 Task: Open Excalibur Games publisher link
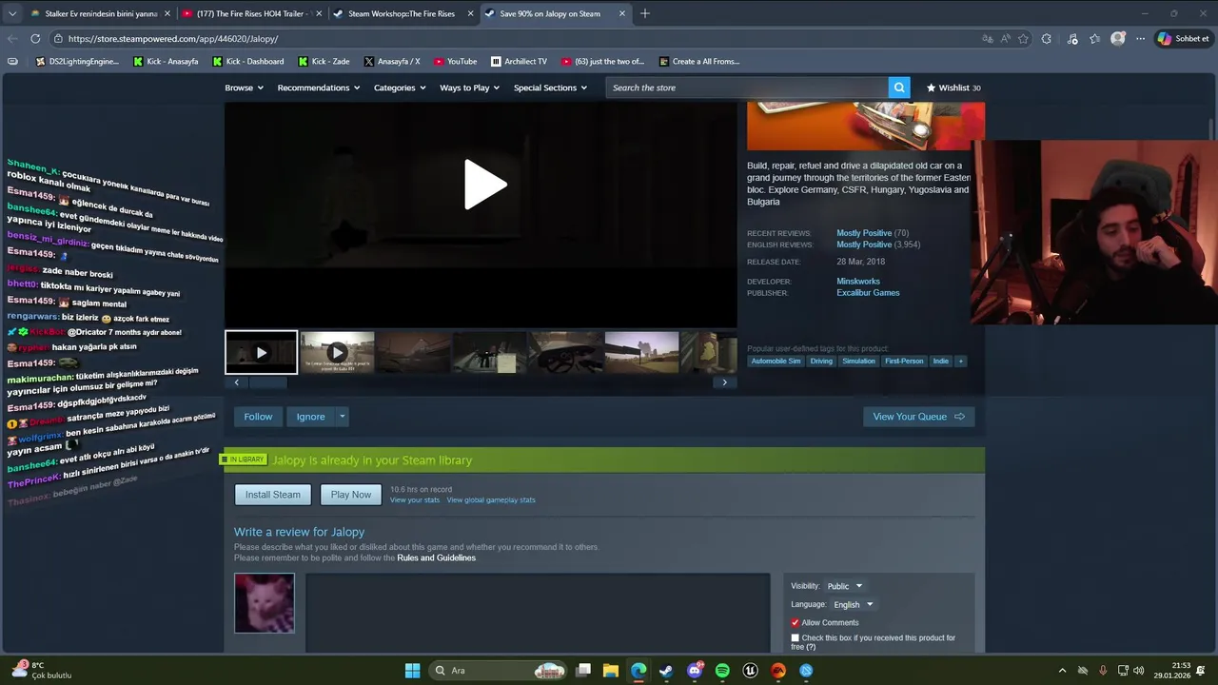point(868,293)
